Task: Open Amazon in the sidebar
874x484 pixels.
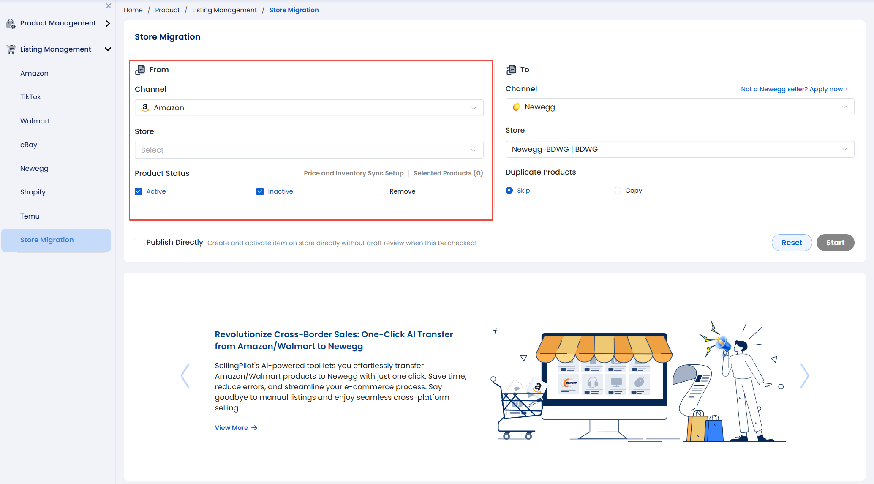Action: click(34, 73)
